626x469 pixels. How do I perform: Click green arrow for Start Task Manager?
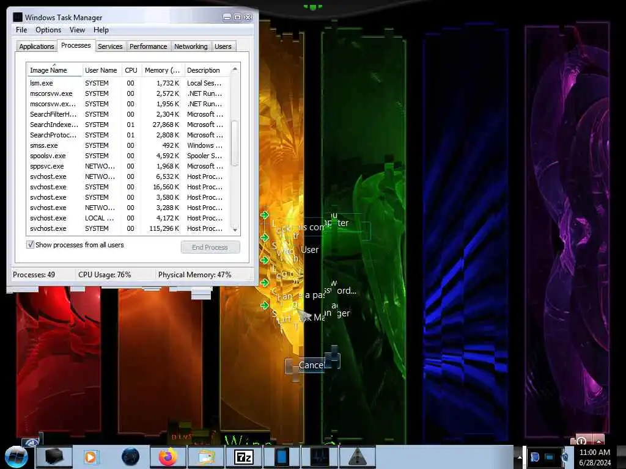265,305
